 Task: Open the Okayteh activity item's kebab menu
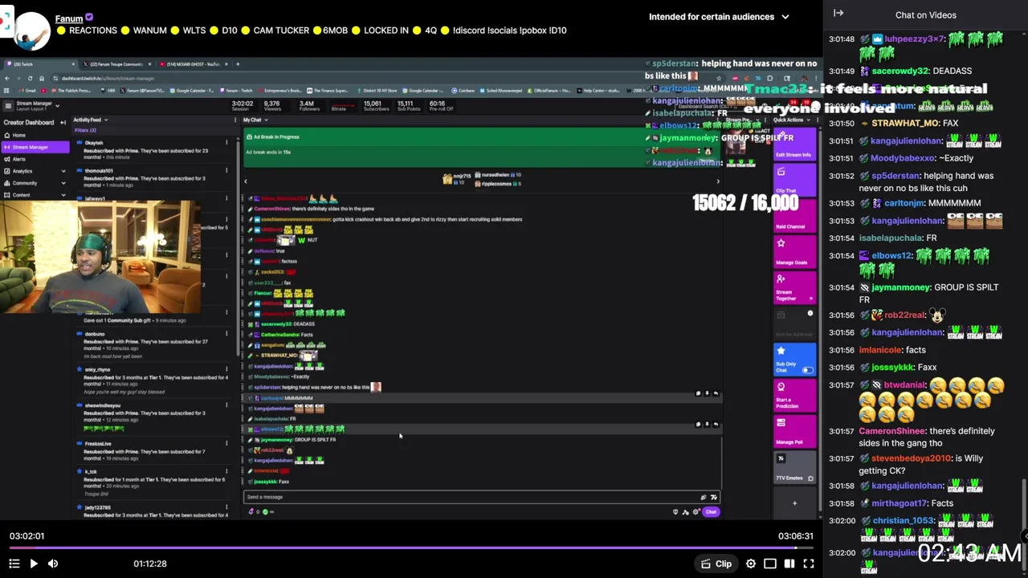226,143
